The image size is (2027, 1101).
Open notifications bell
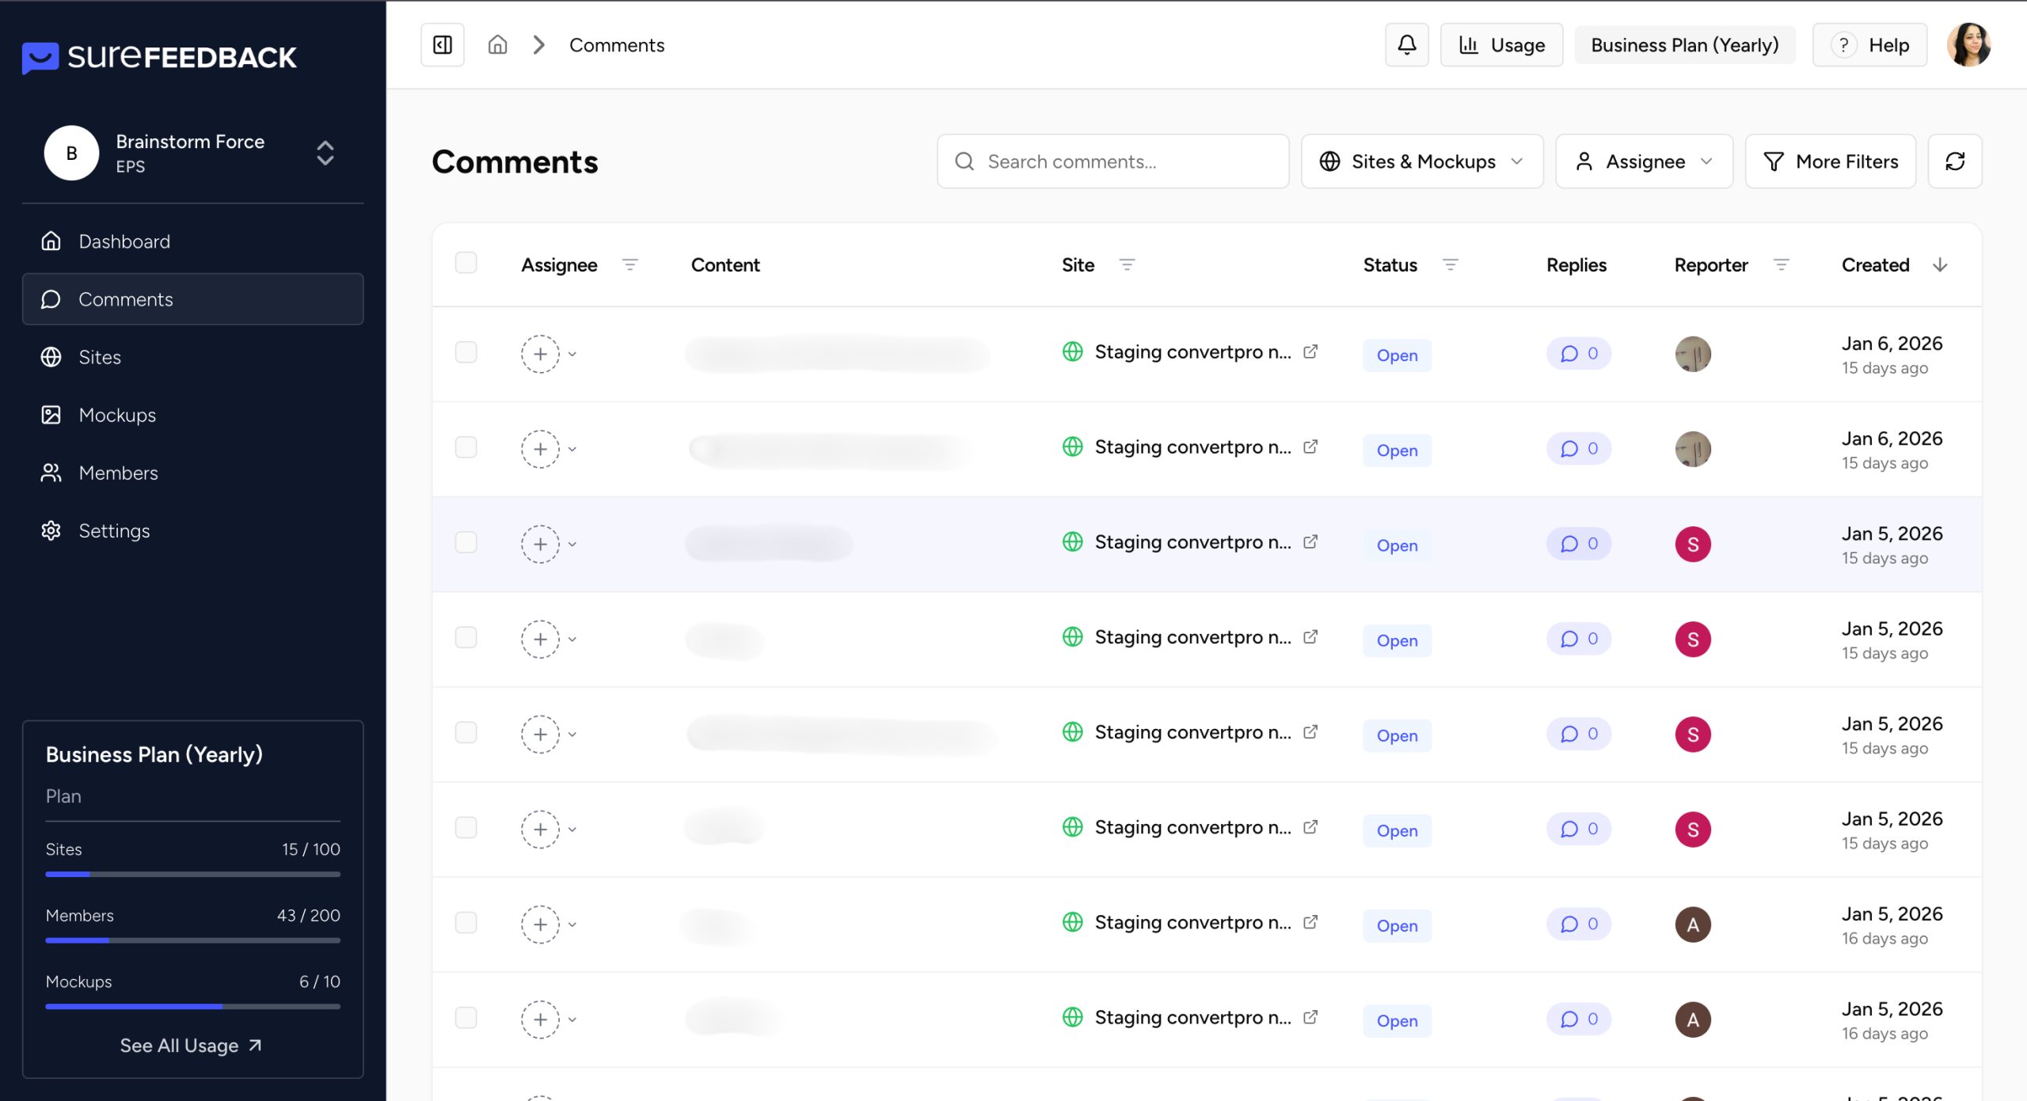coord(1406,45)
